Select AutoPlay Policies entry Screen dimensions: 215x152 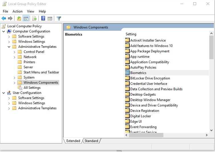[143, 67]
